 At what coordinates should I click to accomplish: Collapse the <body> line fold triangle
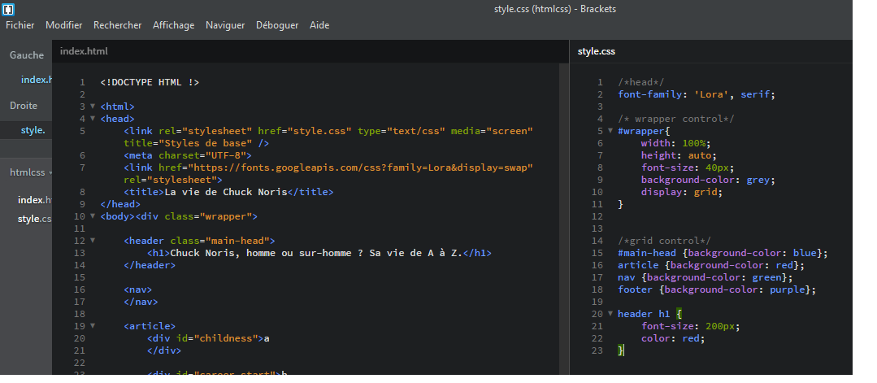93,215
